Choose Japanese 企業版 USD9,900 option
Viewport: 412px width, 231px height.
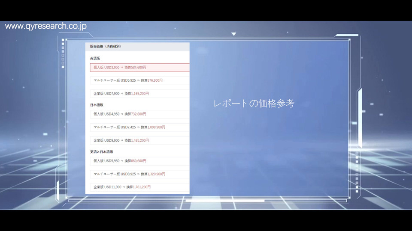coord(140,140)
